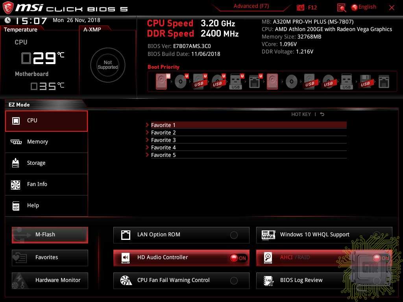This screenshot has height=302, width=403.
Task: Click the HOT KEY label
Action: 301,114
